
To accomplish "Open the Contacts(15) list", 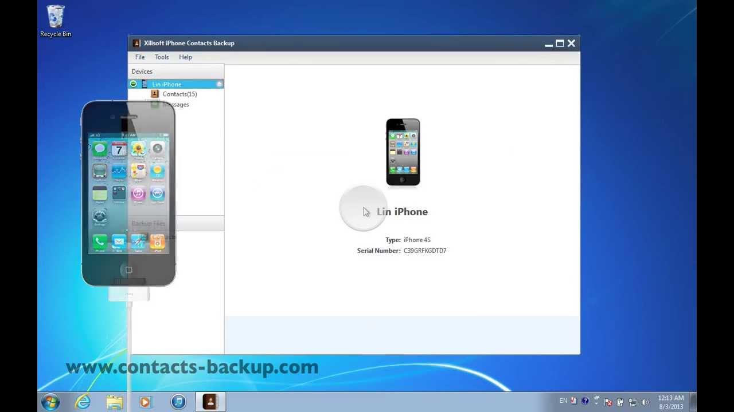I will [x=179, y=94].
